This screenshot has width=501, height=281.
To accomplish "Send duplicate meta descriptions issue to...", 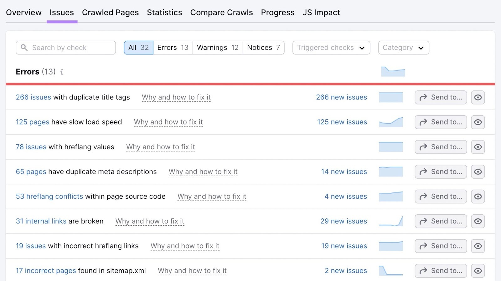I will tap(441, 172).
